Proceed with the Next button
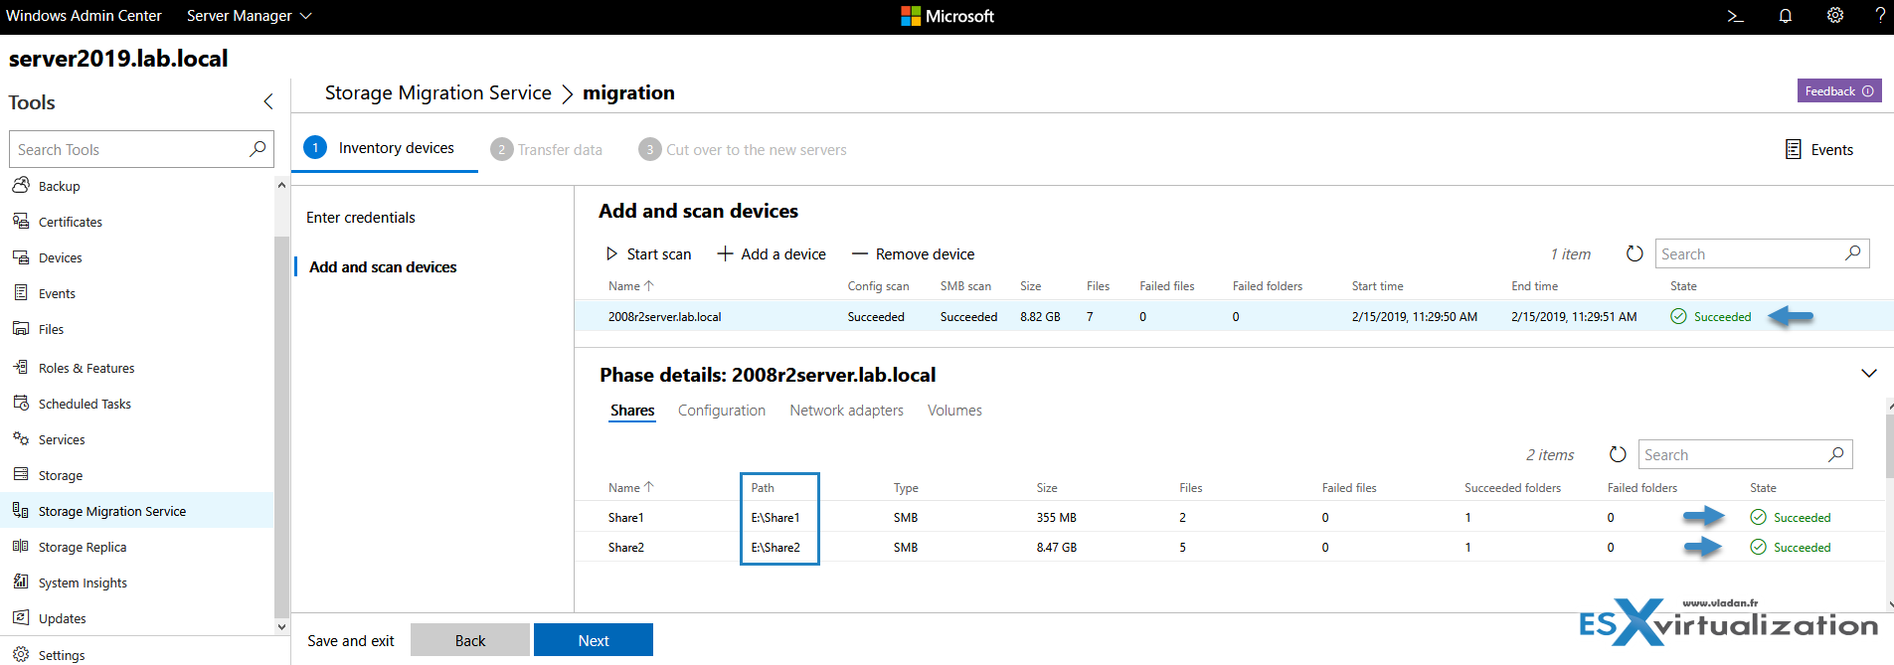This screenshot has height=665, width=1894. click(594, 640)
